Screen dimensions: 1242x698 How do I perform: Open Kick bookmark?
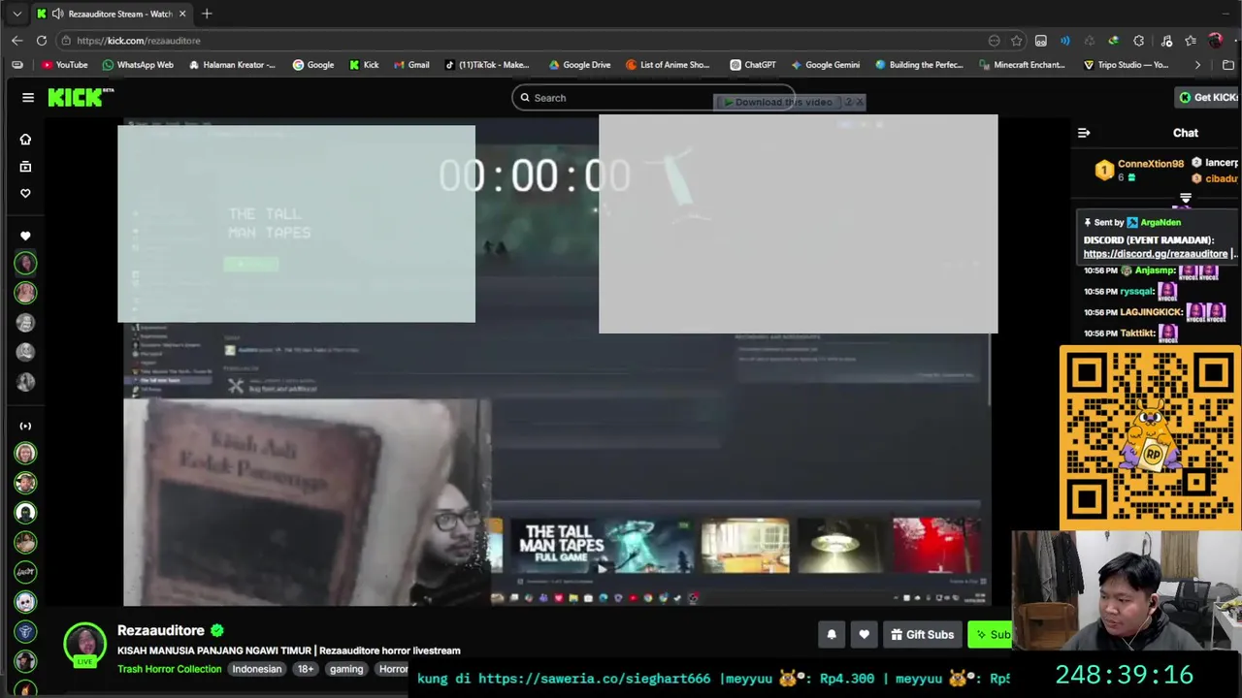click(363, 65)
